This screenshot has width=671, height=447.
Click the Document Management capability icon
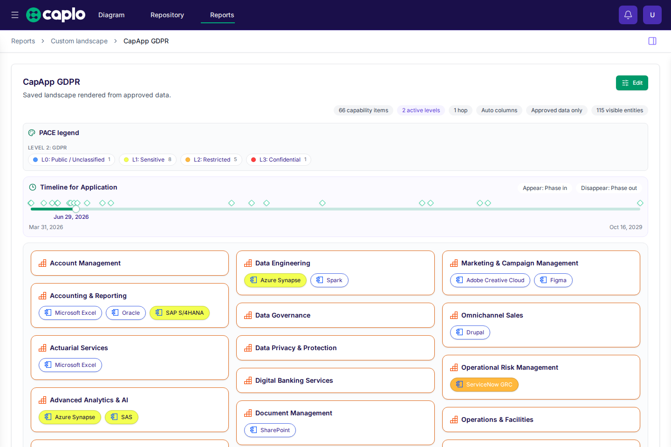click(248, 413)
